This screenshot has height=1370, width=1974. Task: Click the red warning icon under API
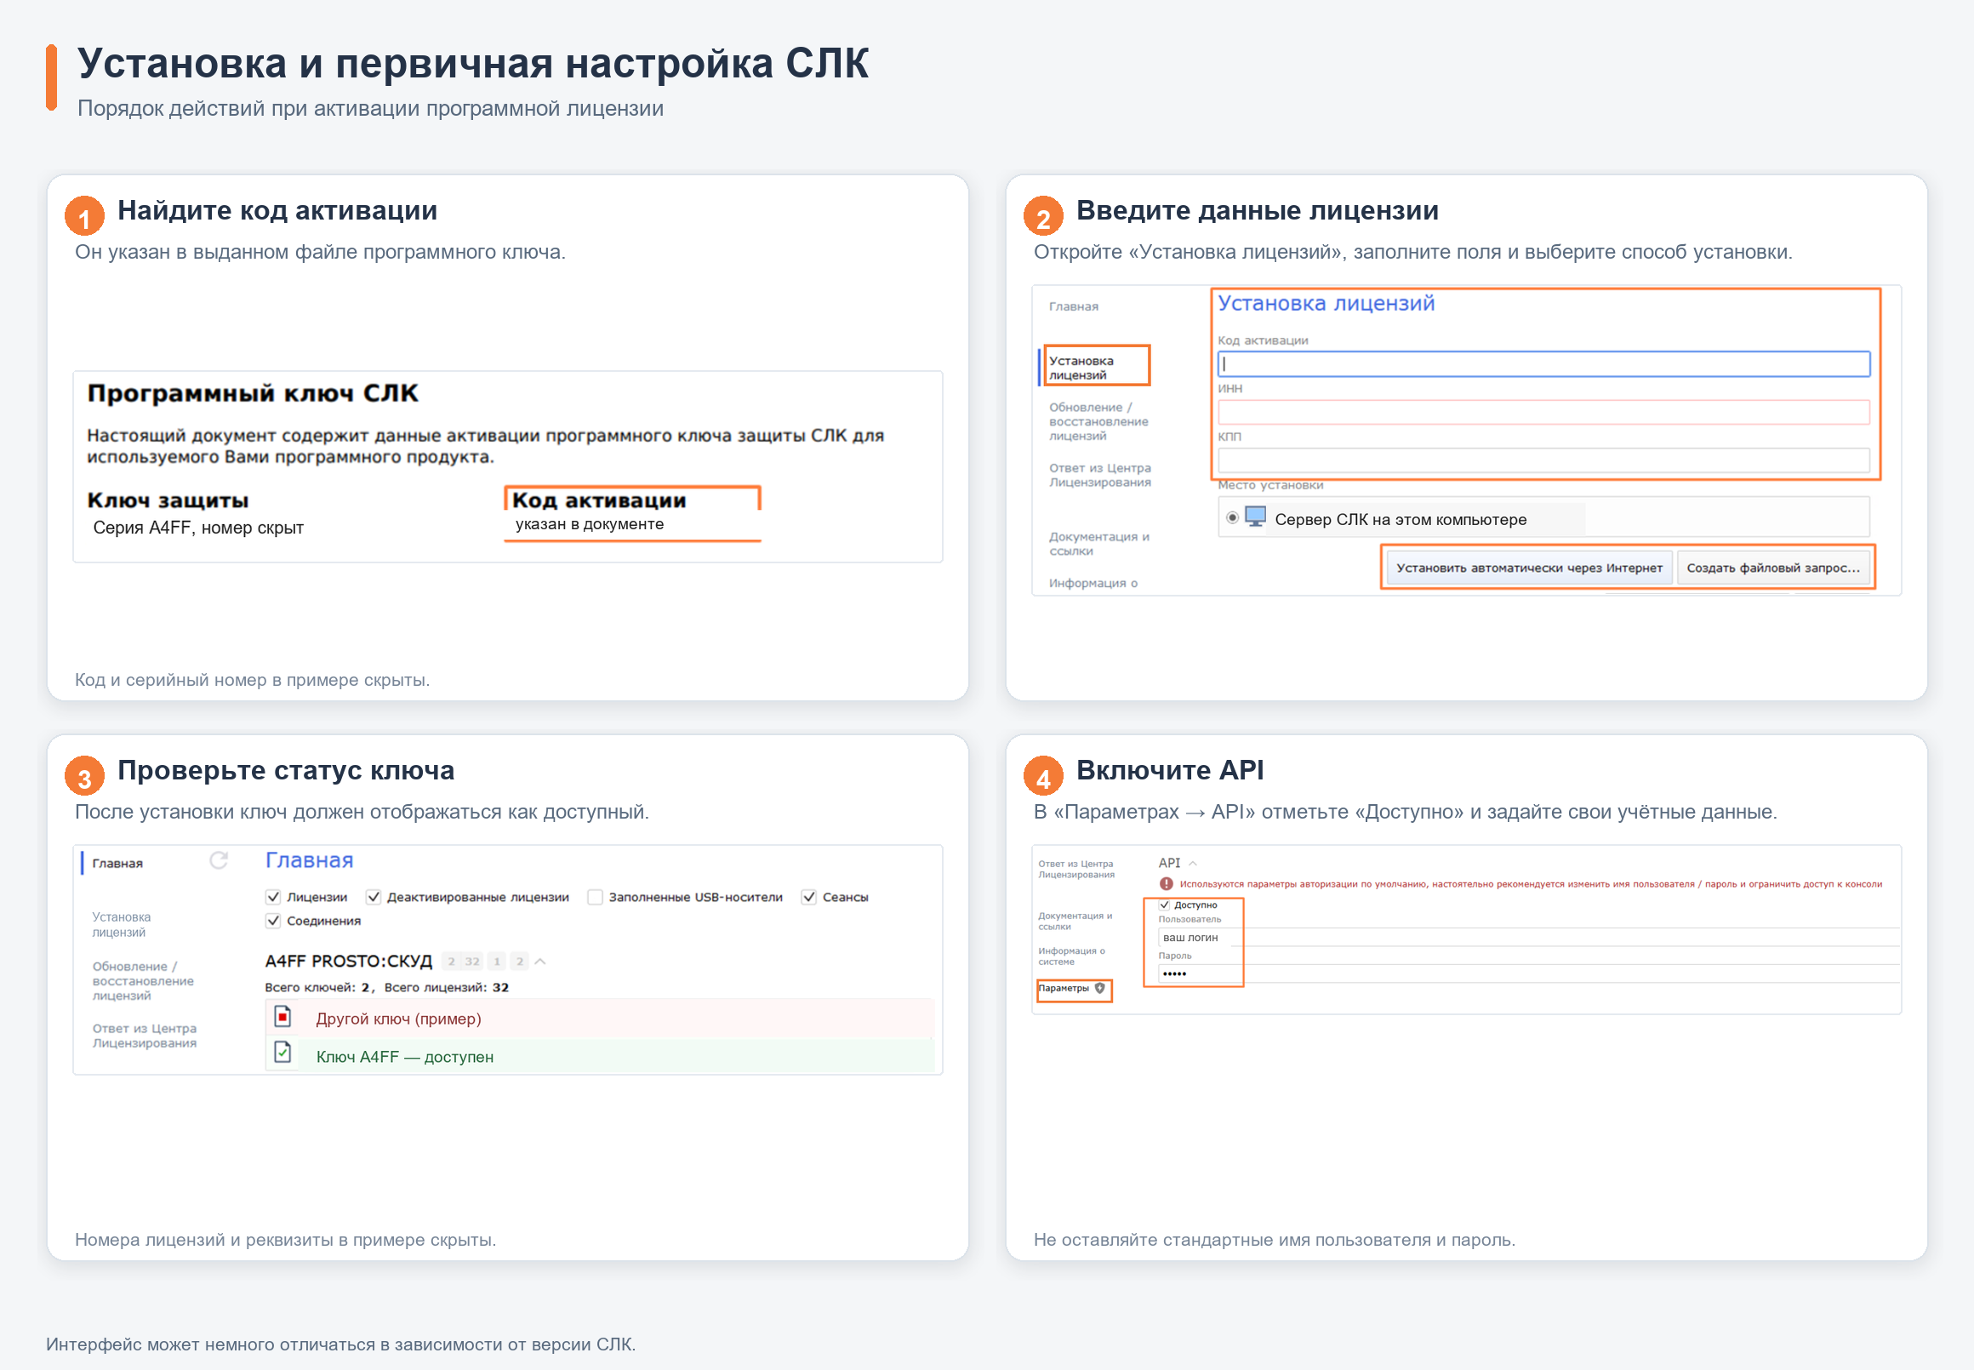[1166, 884]
